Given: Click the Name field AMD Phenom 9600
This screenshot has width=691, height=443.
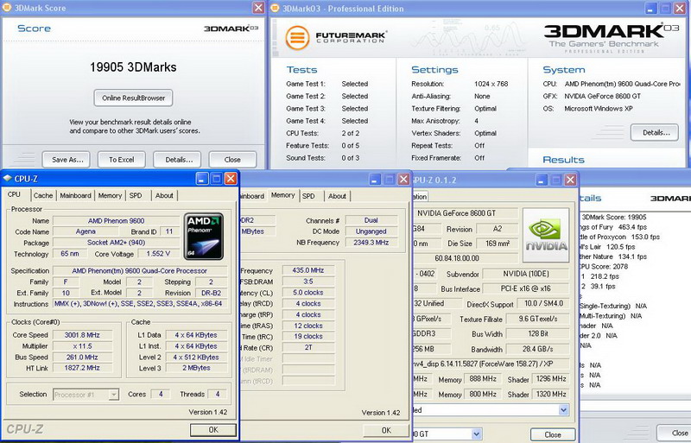Looking at the screenshot, I should 116,221.
